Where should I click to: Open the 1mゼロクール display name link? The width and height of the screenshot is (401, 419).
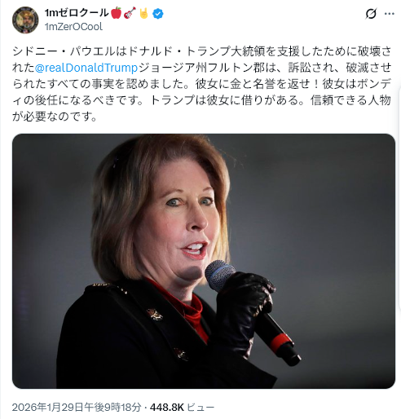point(77,13)
